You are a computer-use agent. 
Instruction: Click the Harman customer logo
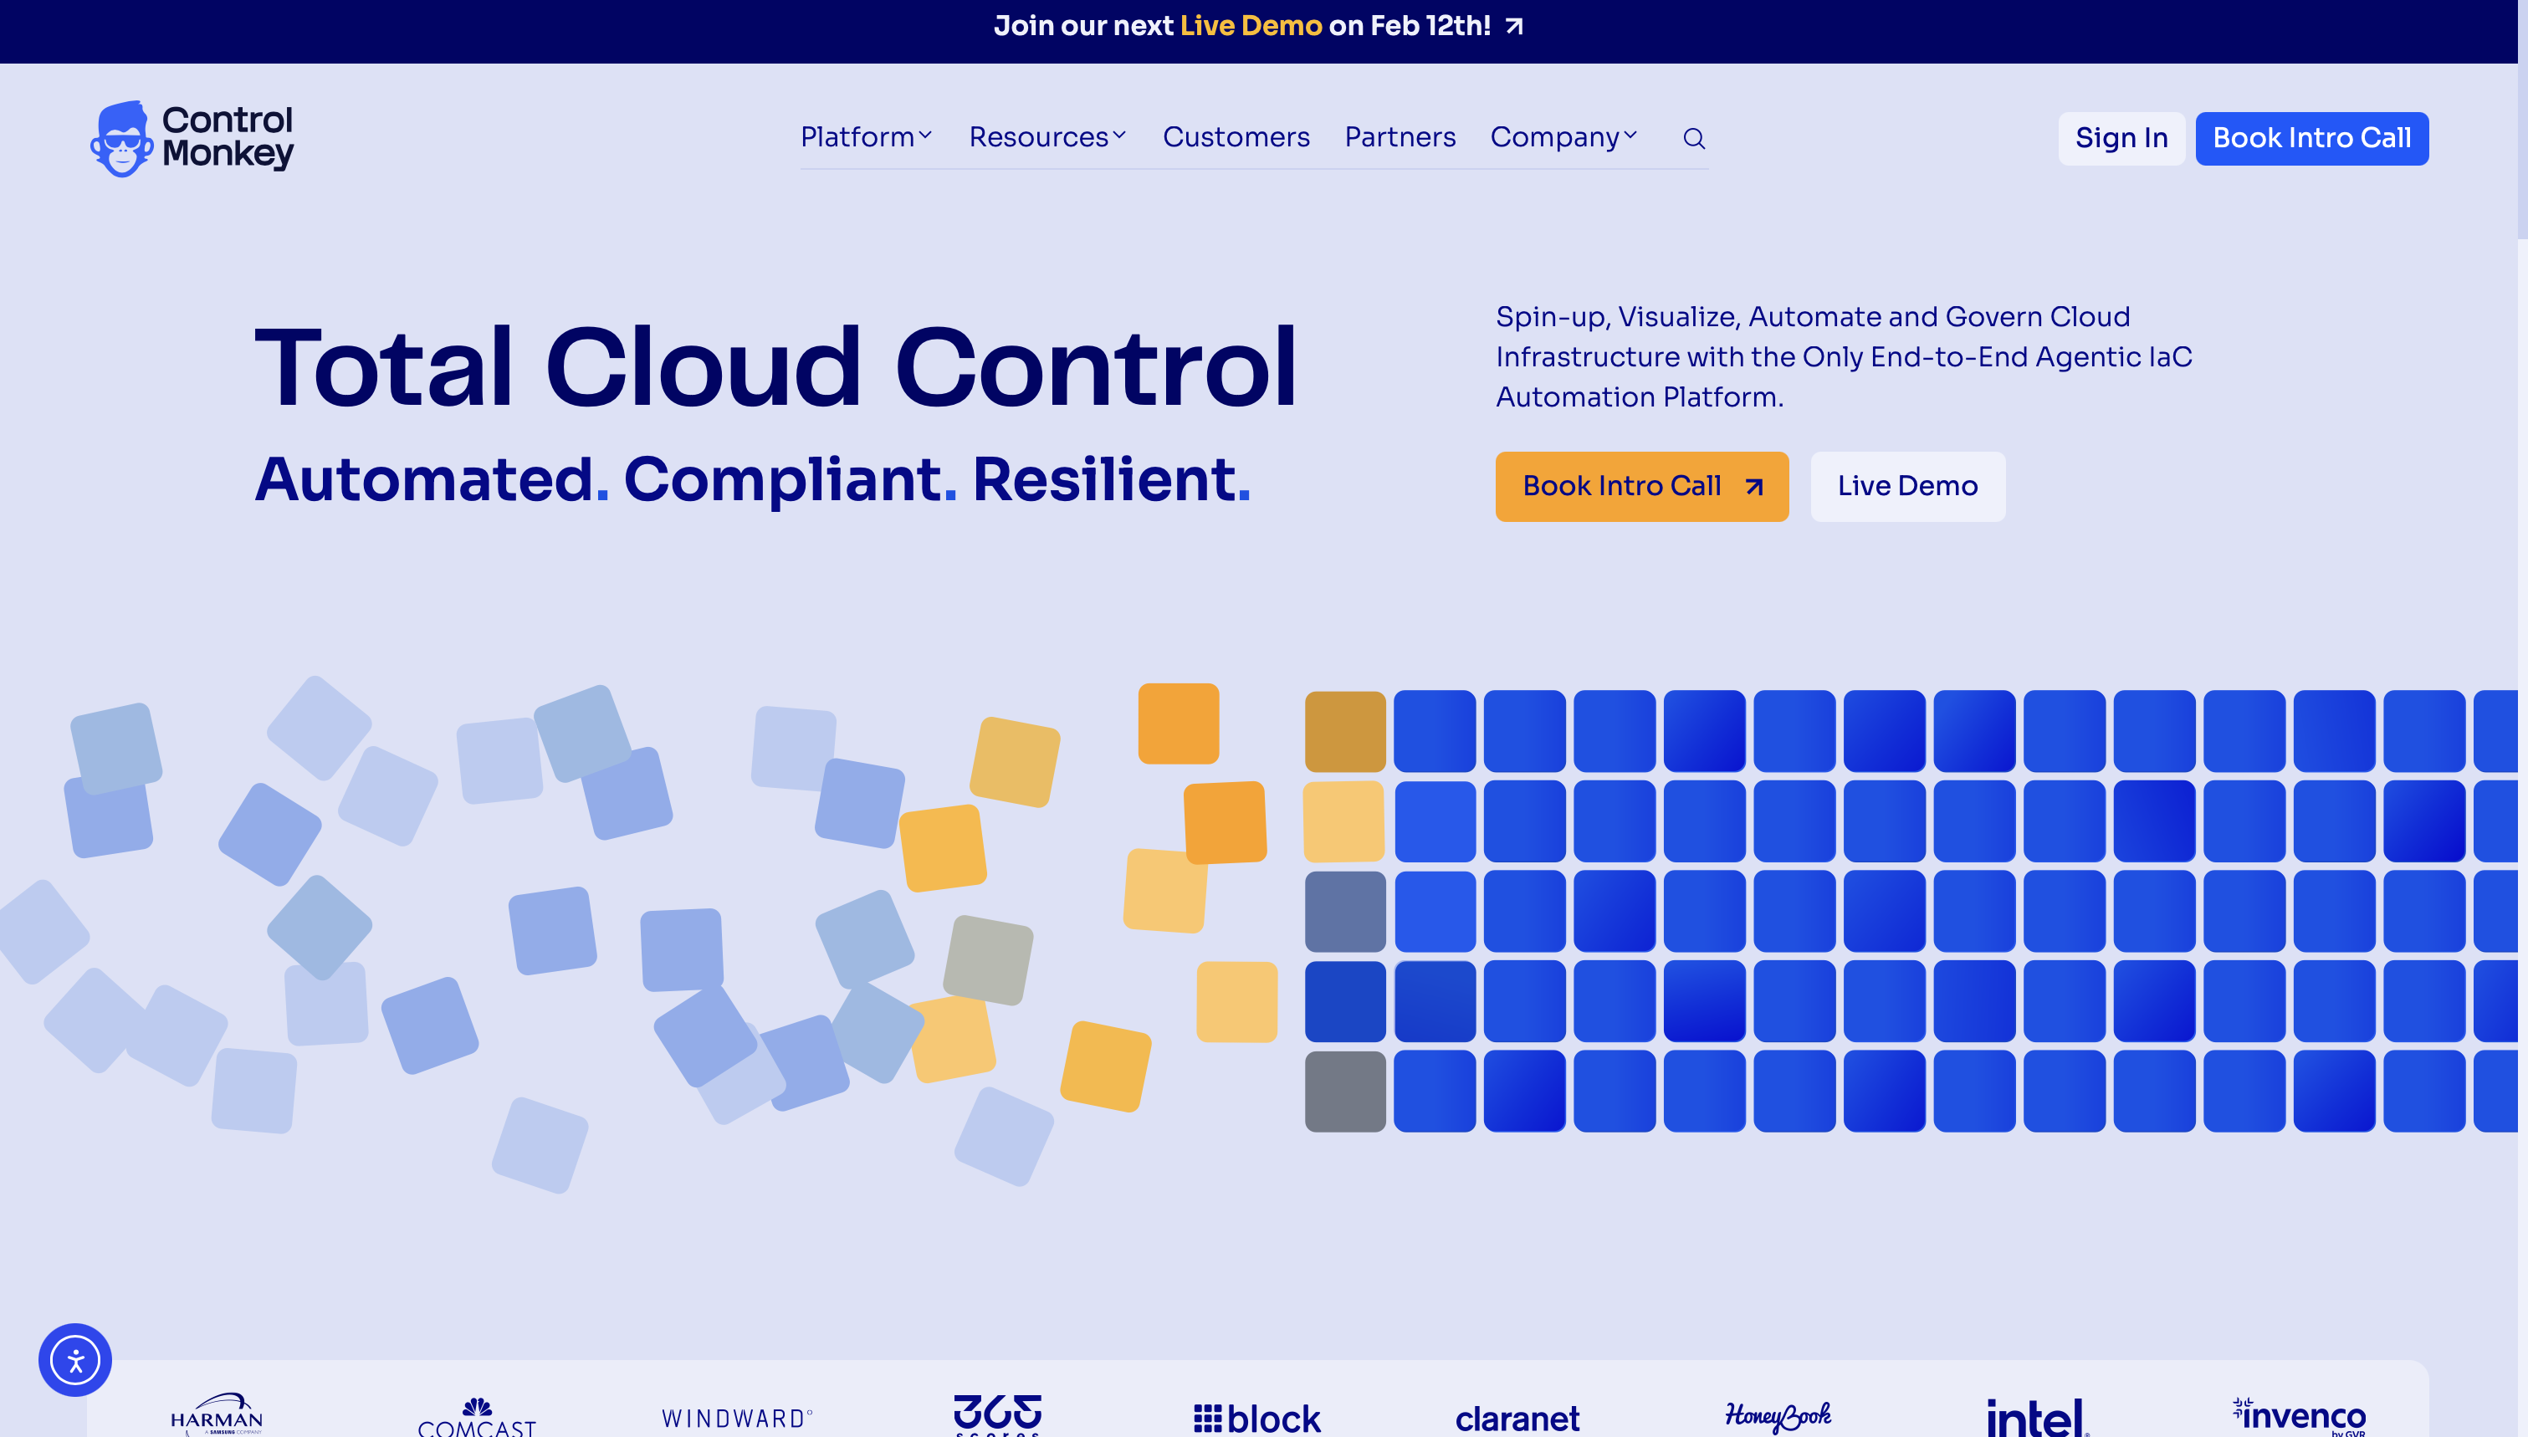[x=216, y=1415]
